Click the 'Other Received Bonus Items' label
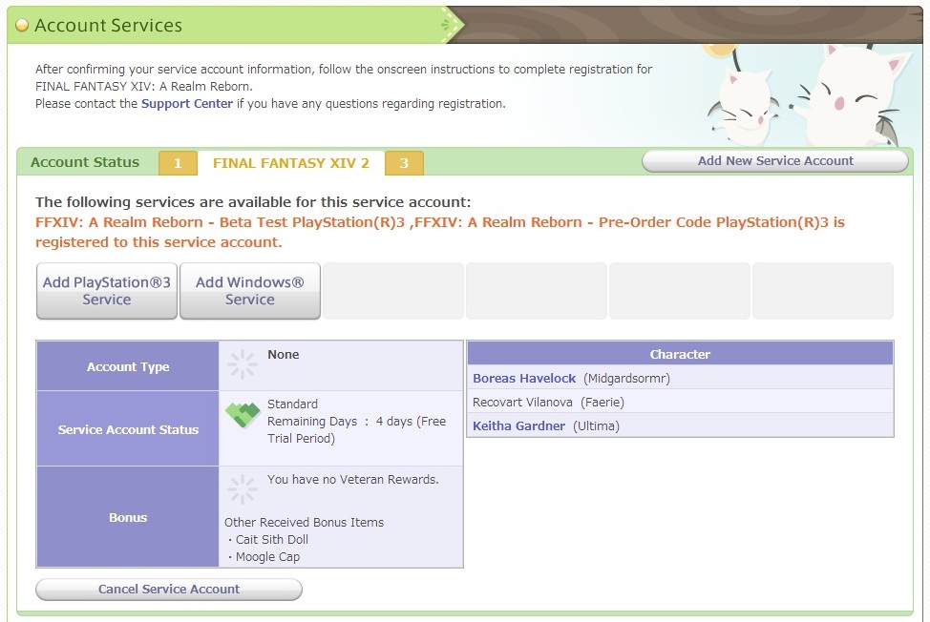930x622 pixels. pos(304,523)
